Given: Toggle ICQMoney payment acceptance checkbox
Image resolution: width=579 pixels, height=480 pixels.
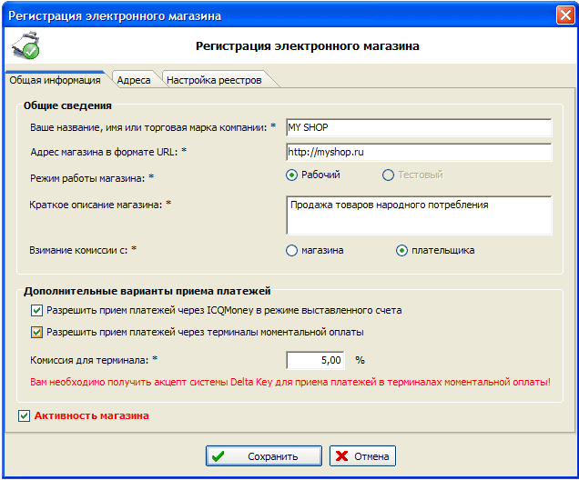Looking at the screenshot, I should [36, 311].
